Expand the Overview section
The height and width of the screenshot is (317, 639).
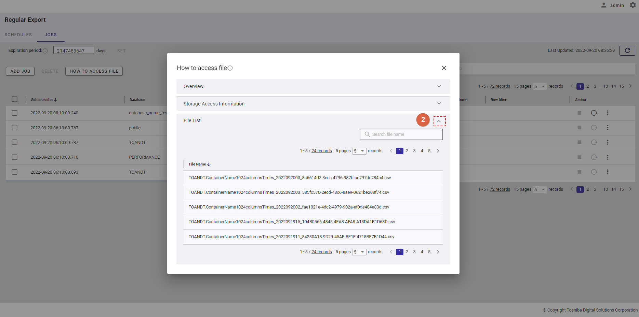click(x=439, y=86)
